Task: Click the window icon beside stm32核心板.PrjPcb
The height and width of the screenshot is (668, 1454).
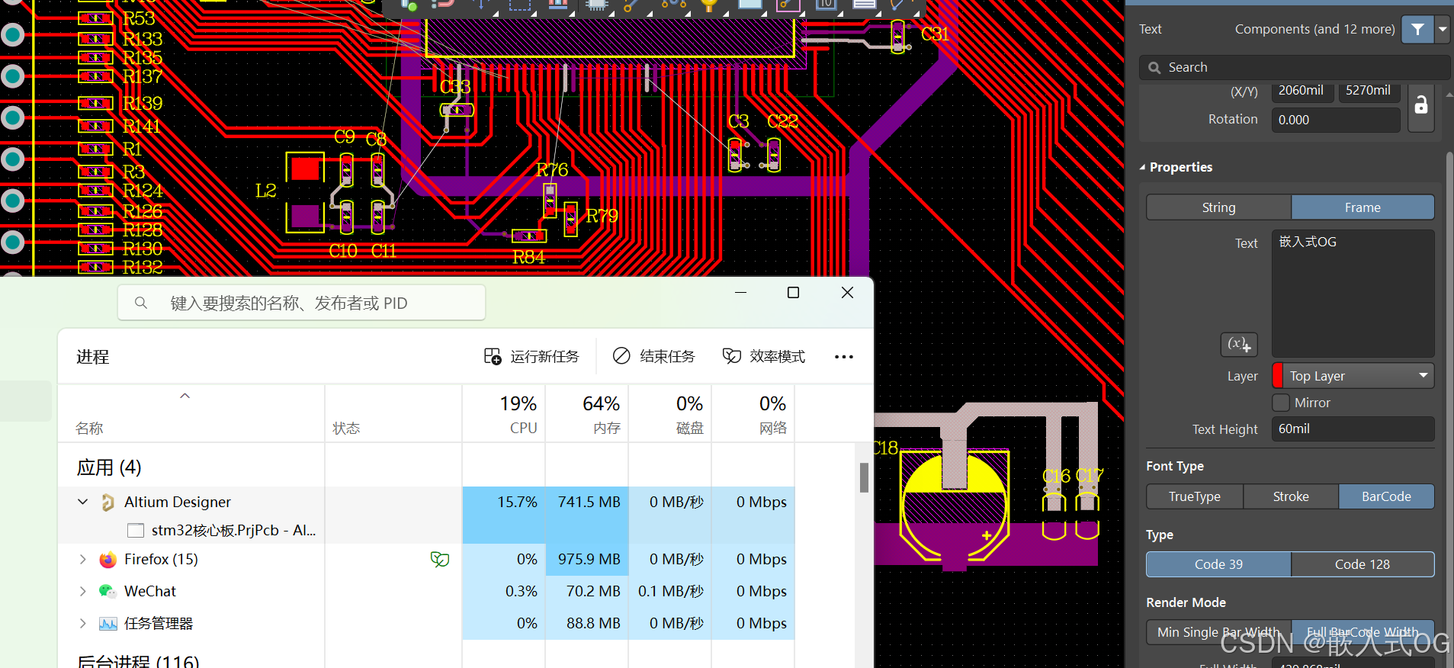Action: tap(136, 530)
